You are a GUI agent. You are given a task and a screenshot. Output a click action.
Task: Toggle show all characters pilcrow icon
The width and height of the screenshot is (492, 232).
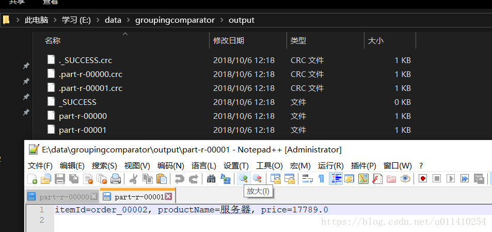pos(321,179)
